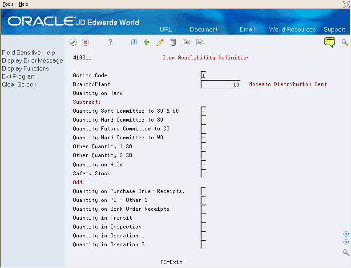
Task: Click Quantity Hard Committed to SO field
Action: [x=203, y=120]
